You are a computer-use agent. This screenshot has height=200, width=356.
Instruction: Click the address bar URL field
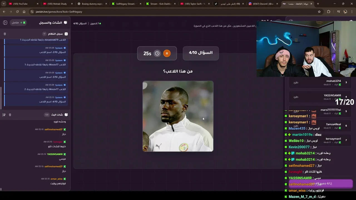[x=175, y=12]
